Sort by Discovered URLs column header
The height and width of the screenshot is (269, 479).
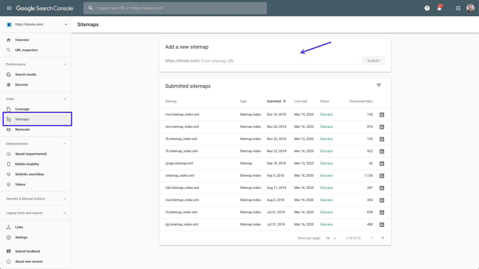coord(361,101)
